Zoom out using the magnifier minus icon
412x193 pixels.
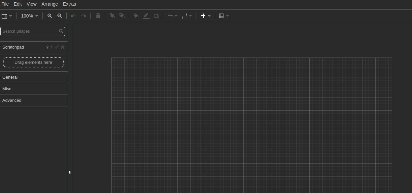60,16
